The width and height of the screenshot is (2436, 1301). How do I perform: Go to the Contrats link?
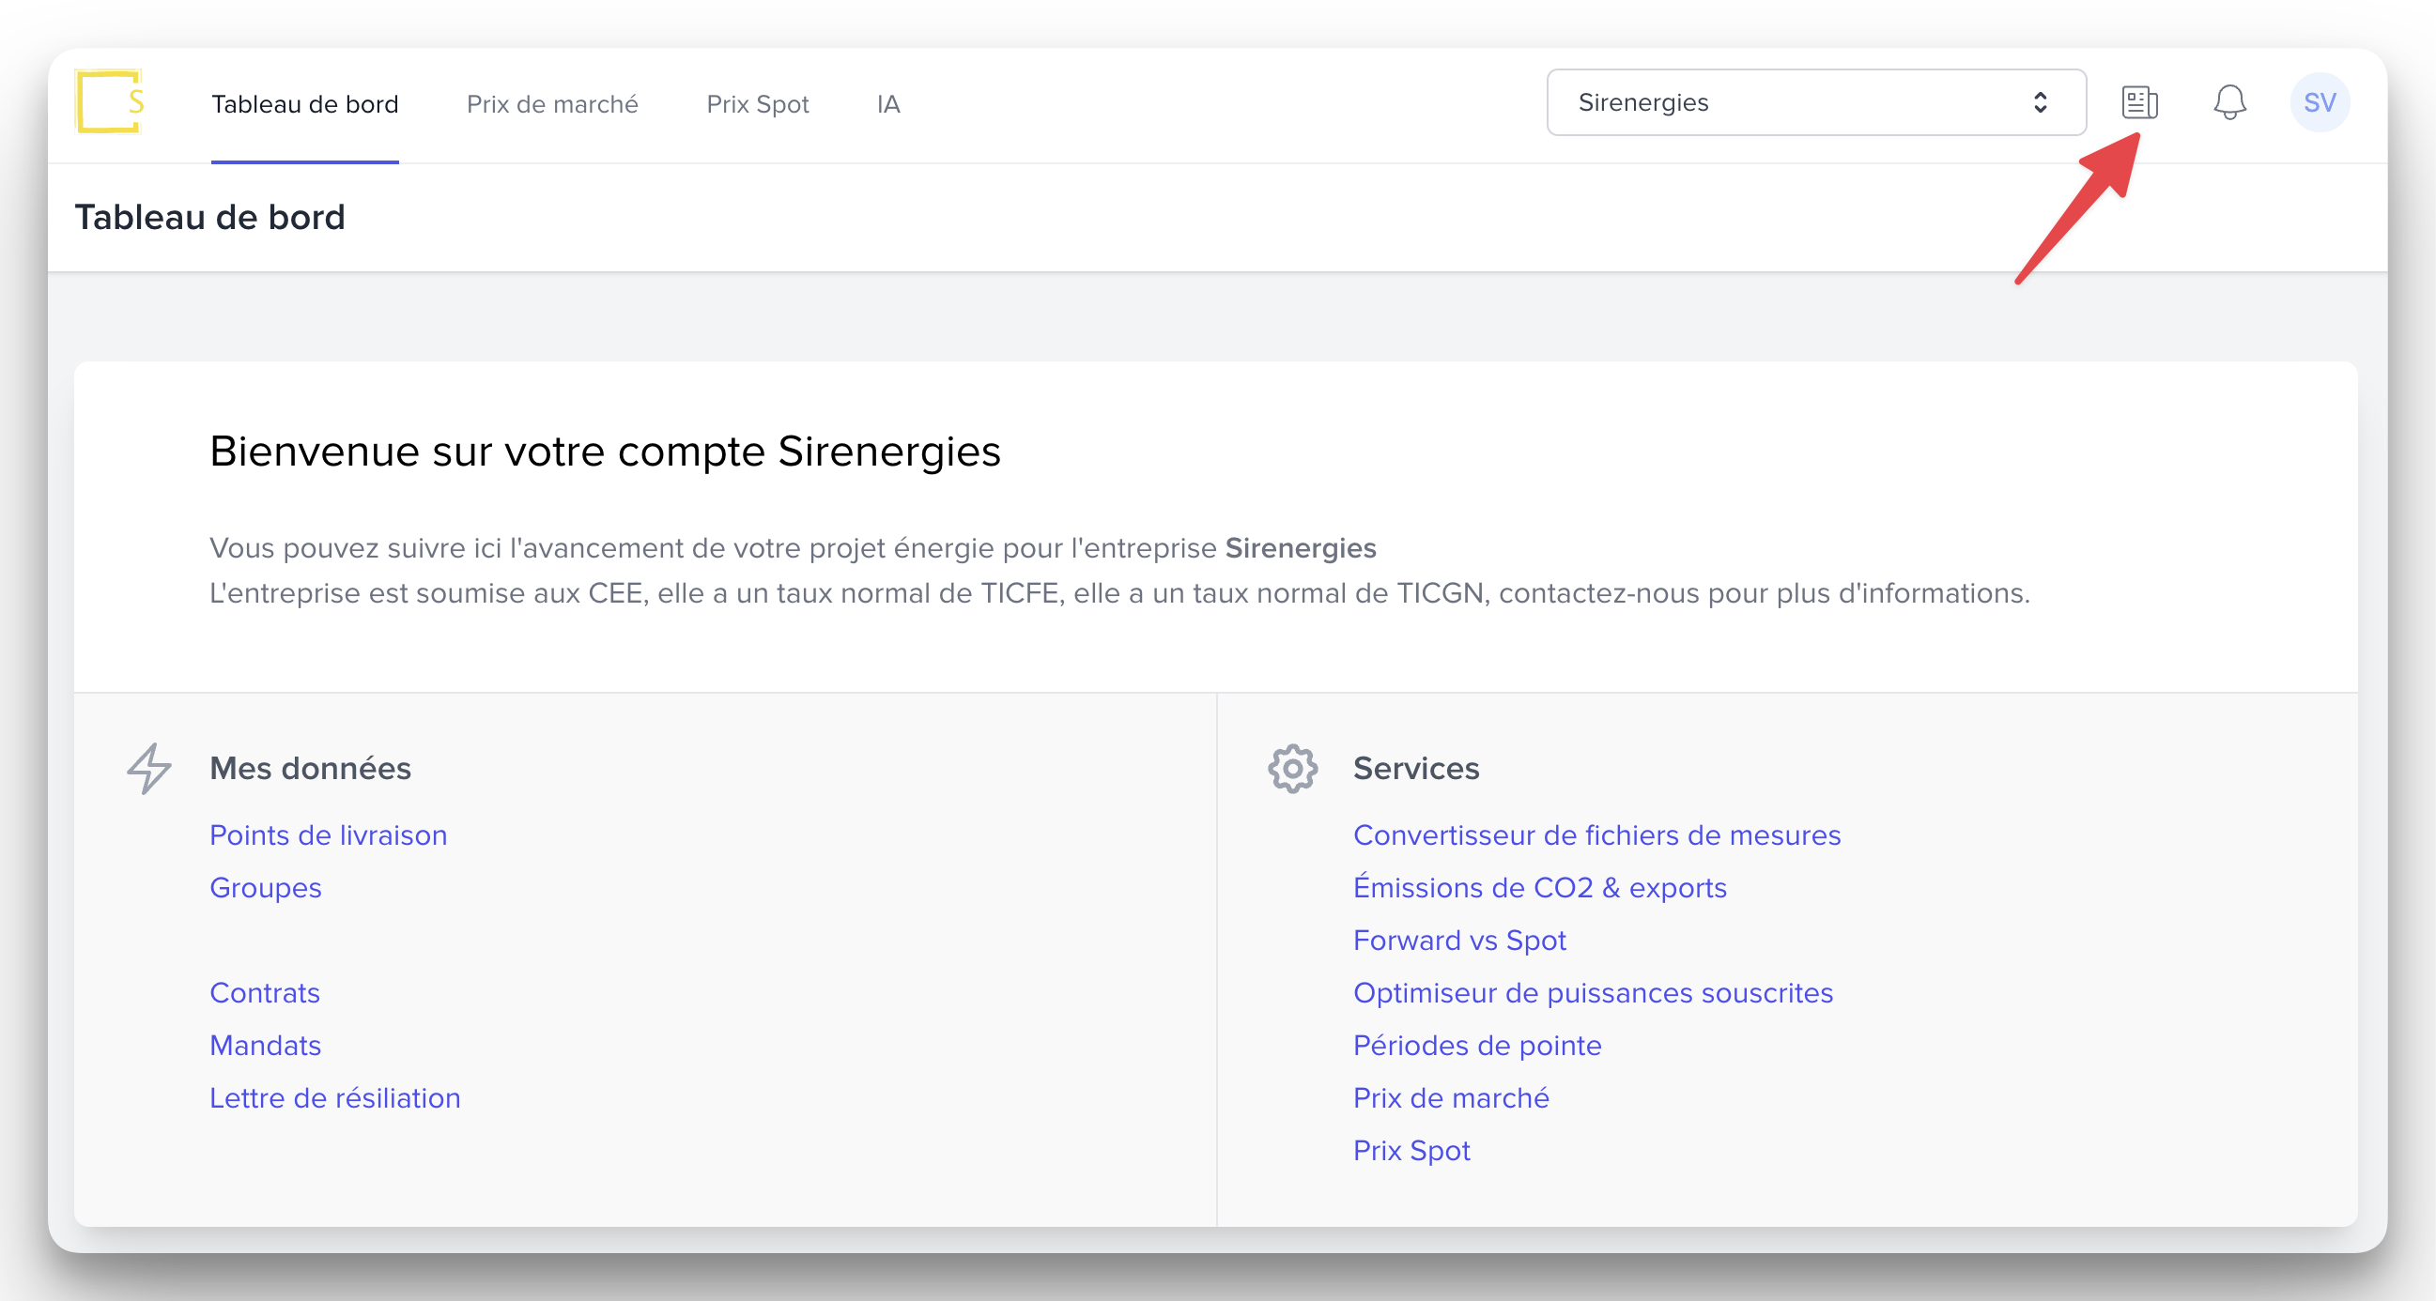point(265,993)
